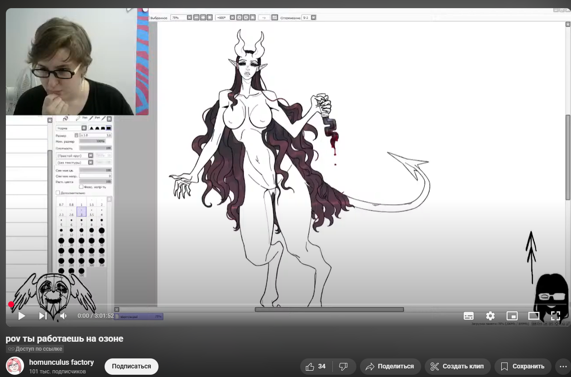Viewport: 571px width, 377px height.
Task: Enable theater mode view
Action: (533, 316)
